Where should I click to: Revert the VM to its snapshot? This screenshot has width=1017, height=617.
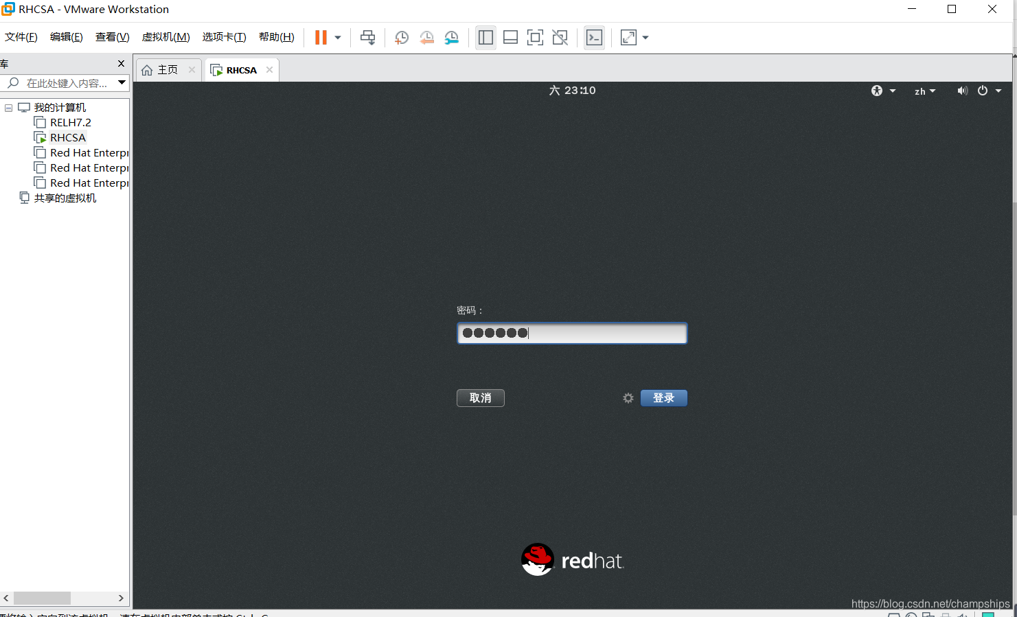click(426, 38)
